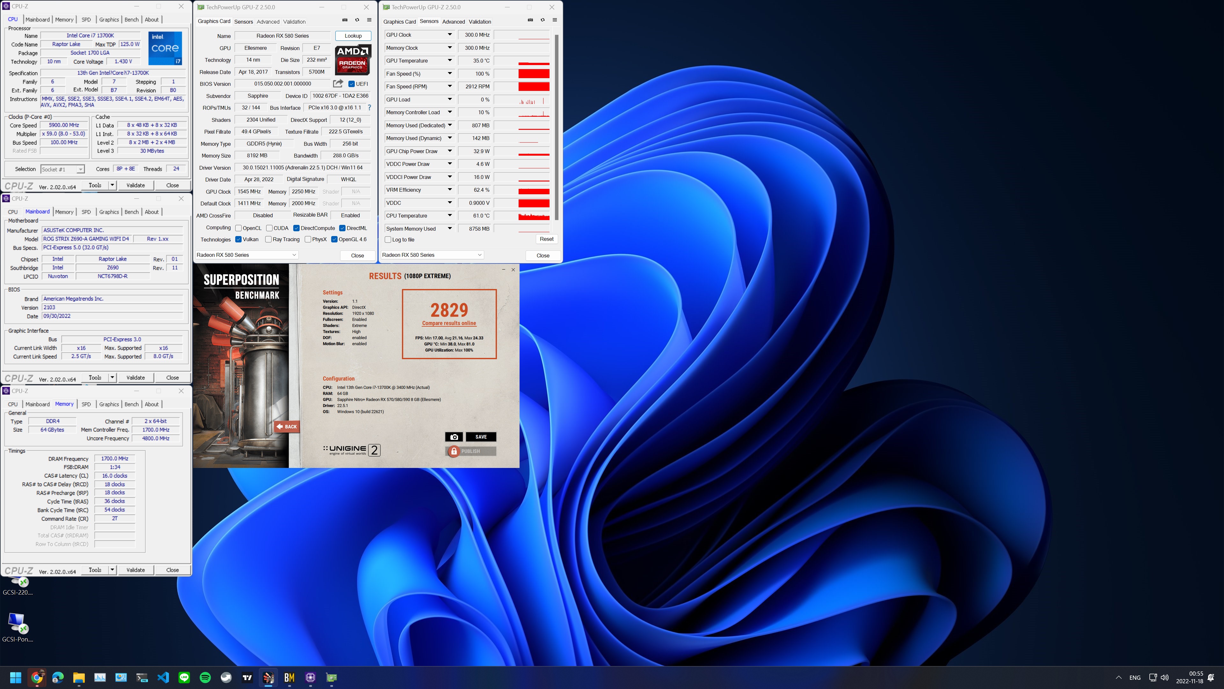Open GPU Clock sensor dropdown arrow
This screenshot has height=689, width=1224.
tap(449, 35)
